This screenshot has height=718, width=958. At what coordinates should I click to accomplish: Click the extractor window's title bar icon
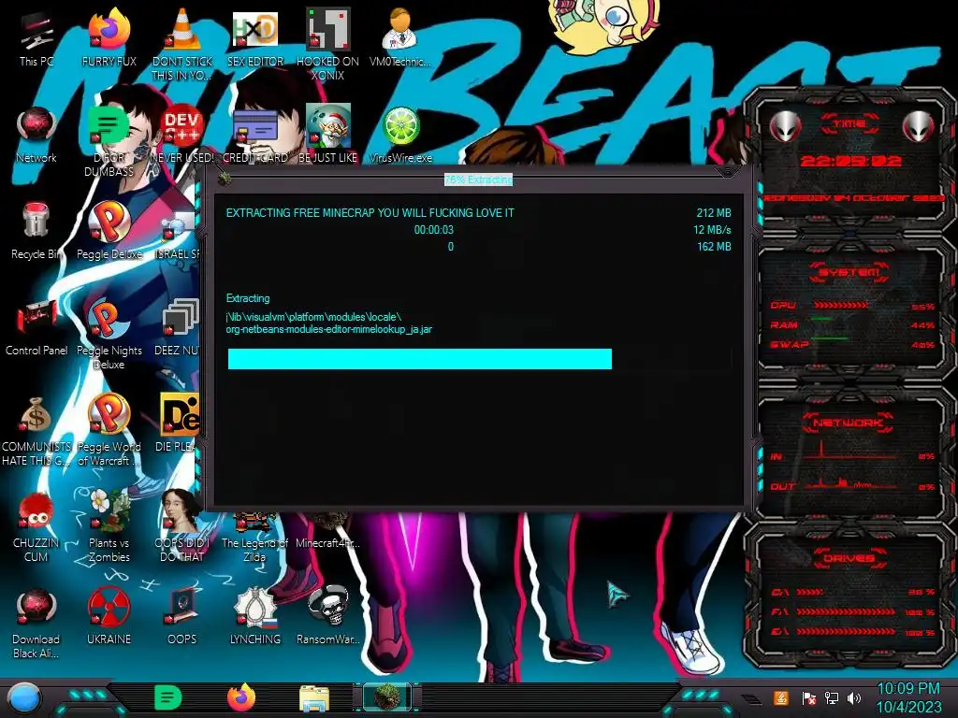pyautogui.click(x=225, y=179)
